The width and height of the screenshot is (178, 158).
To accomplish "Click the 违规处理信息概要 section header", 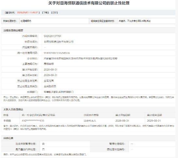I will click(x=13, y=31).
